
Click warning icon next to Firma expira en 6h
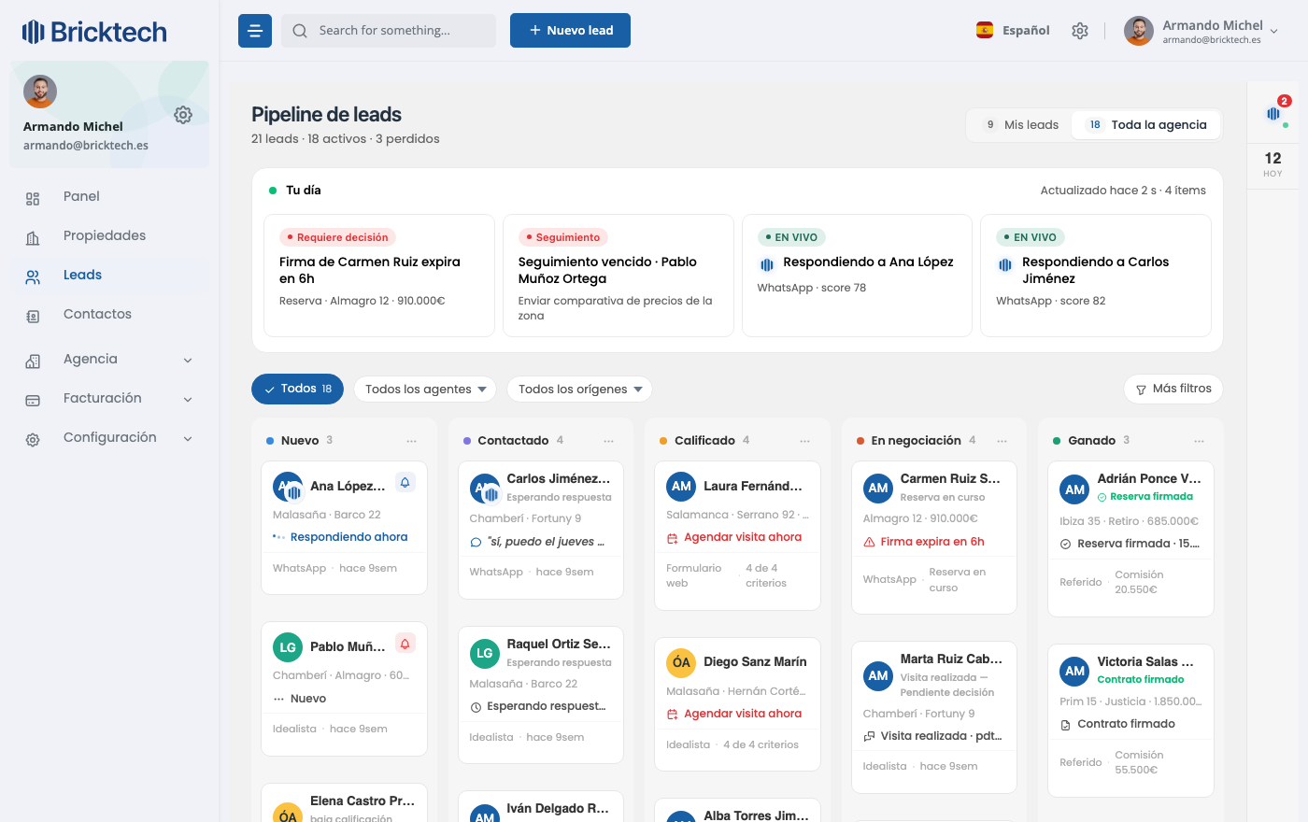coord(870,542)
